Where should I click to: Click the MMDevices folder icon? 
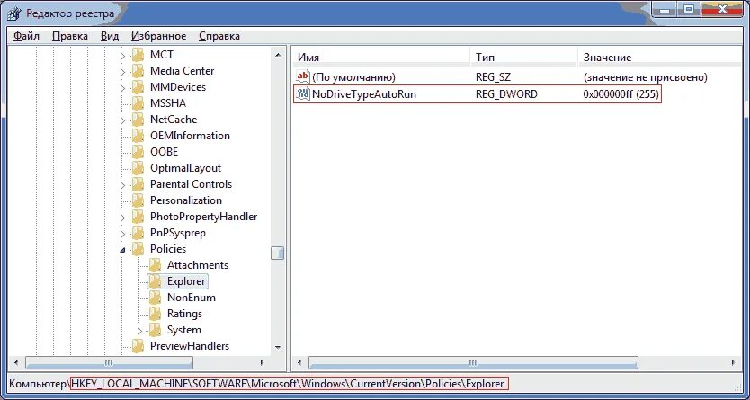coord(138,87)
